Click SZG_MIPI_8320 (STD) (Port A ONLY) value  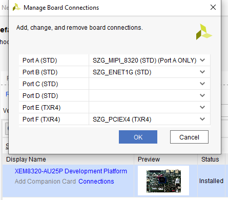pos(144,61)
